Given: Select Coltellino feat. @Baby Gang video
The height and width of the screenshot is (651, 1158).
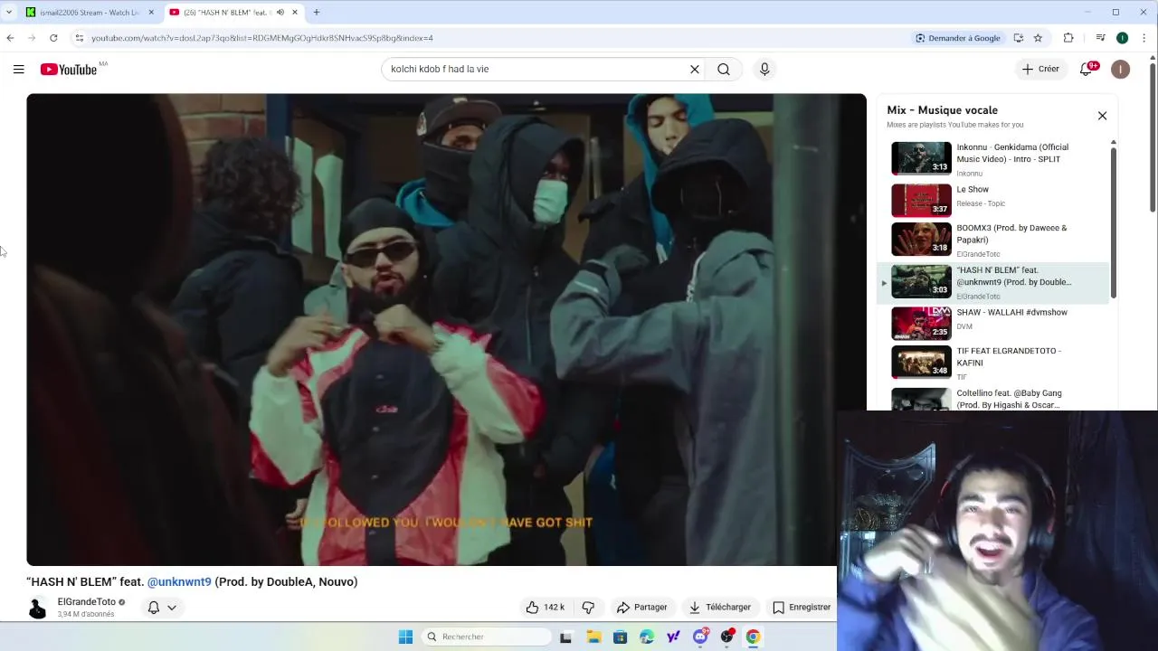Looking at the screenshot, I should [992, 399].
